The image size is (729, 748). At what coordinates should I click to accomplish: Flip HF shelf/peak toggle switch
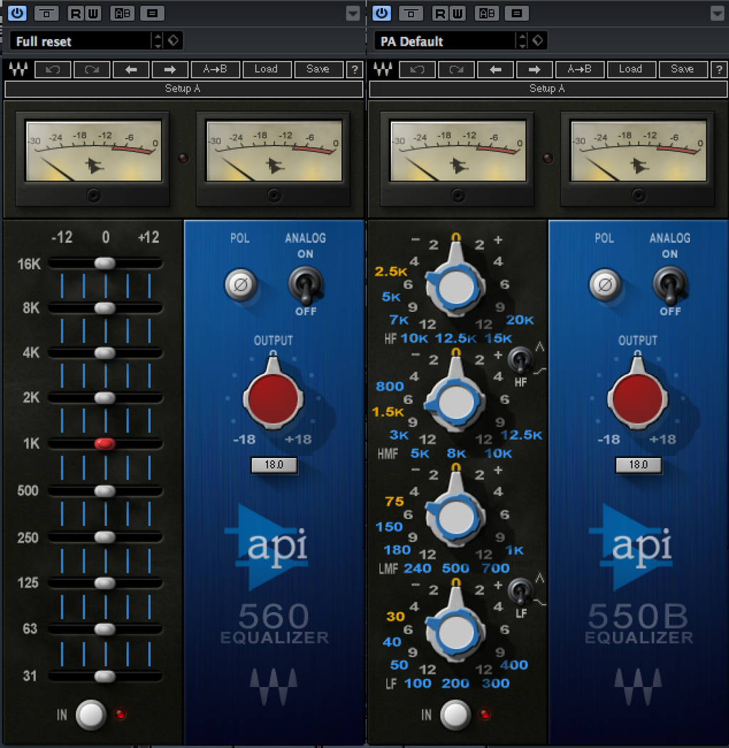click(520, 361)
